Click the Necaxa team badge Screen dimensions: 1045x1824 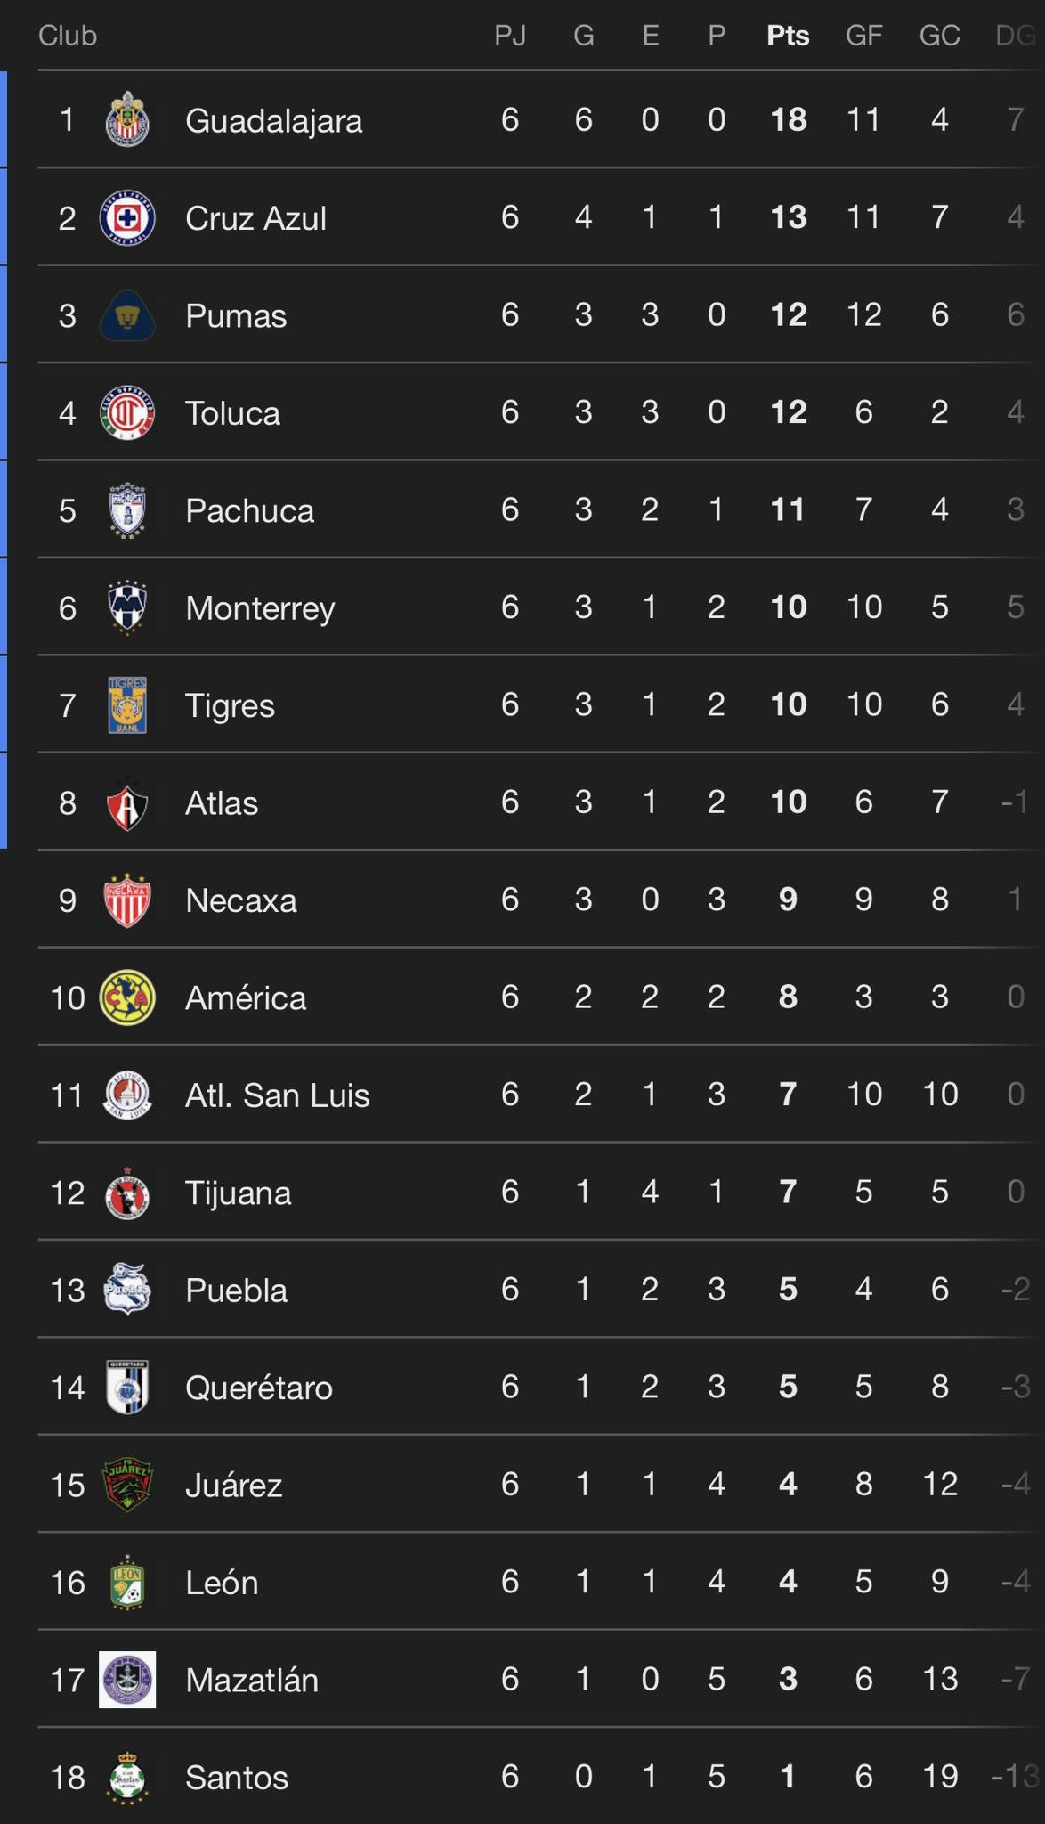127,900
